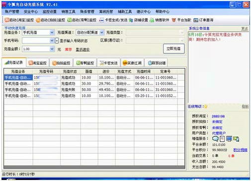Open the last tab after 笑傲江湖
Image resolution: width=251 pixels, height=181 pixels.
point(156,63)
